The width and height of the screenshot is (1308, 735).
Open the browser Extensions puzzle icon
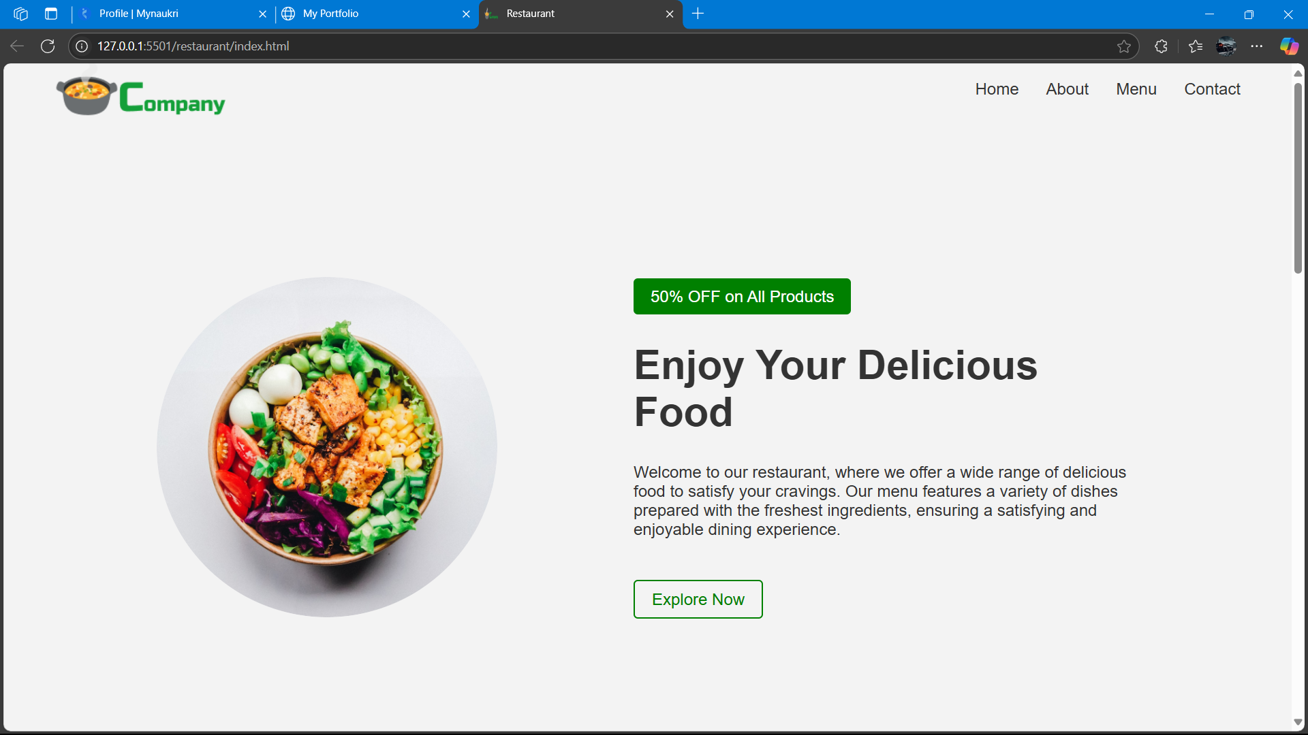pyautogui.click(x=1162, y=46)
